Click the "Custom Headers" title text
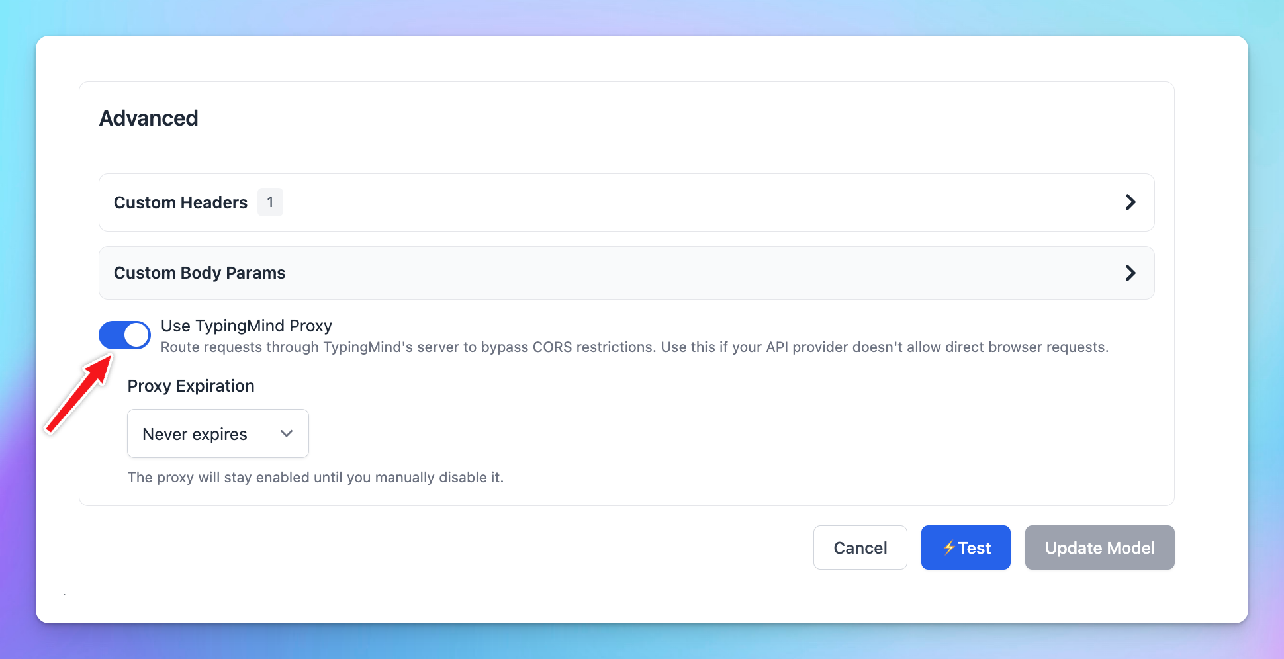Screen dimensions: 1284x659 (181, 202)
